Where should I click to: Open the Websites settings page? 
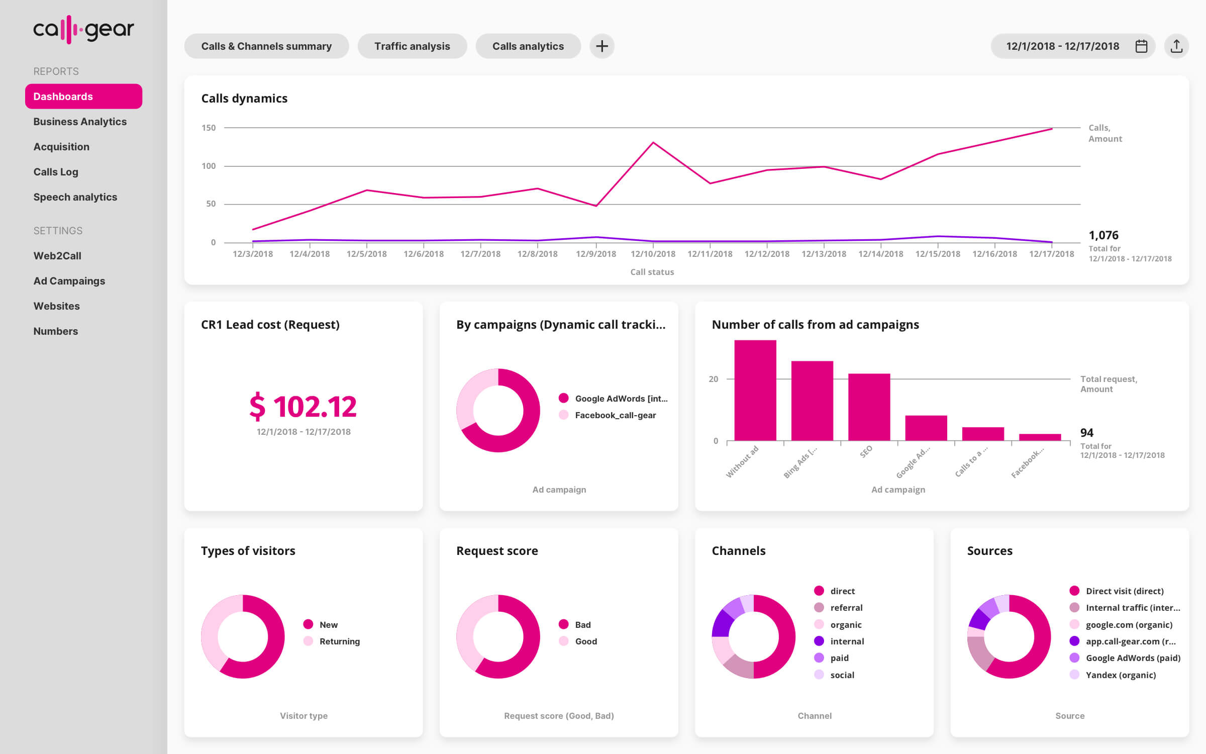click(x=56, y=306)
